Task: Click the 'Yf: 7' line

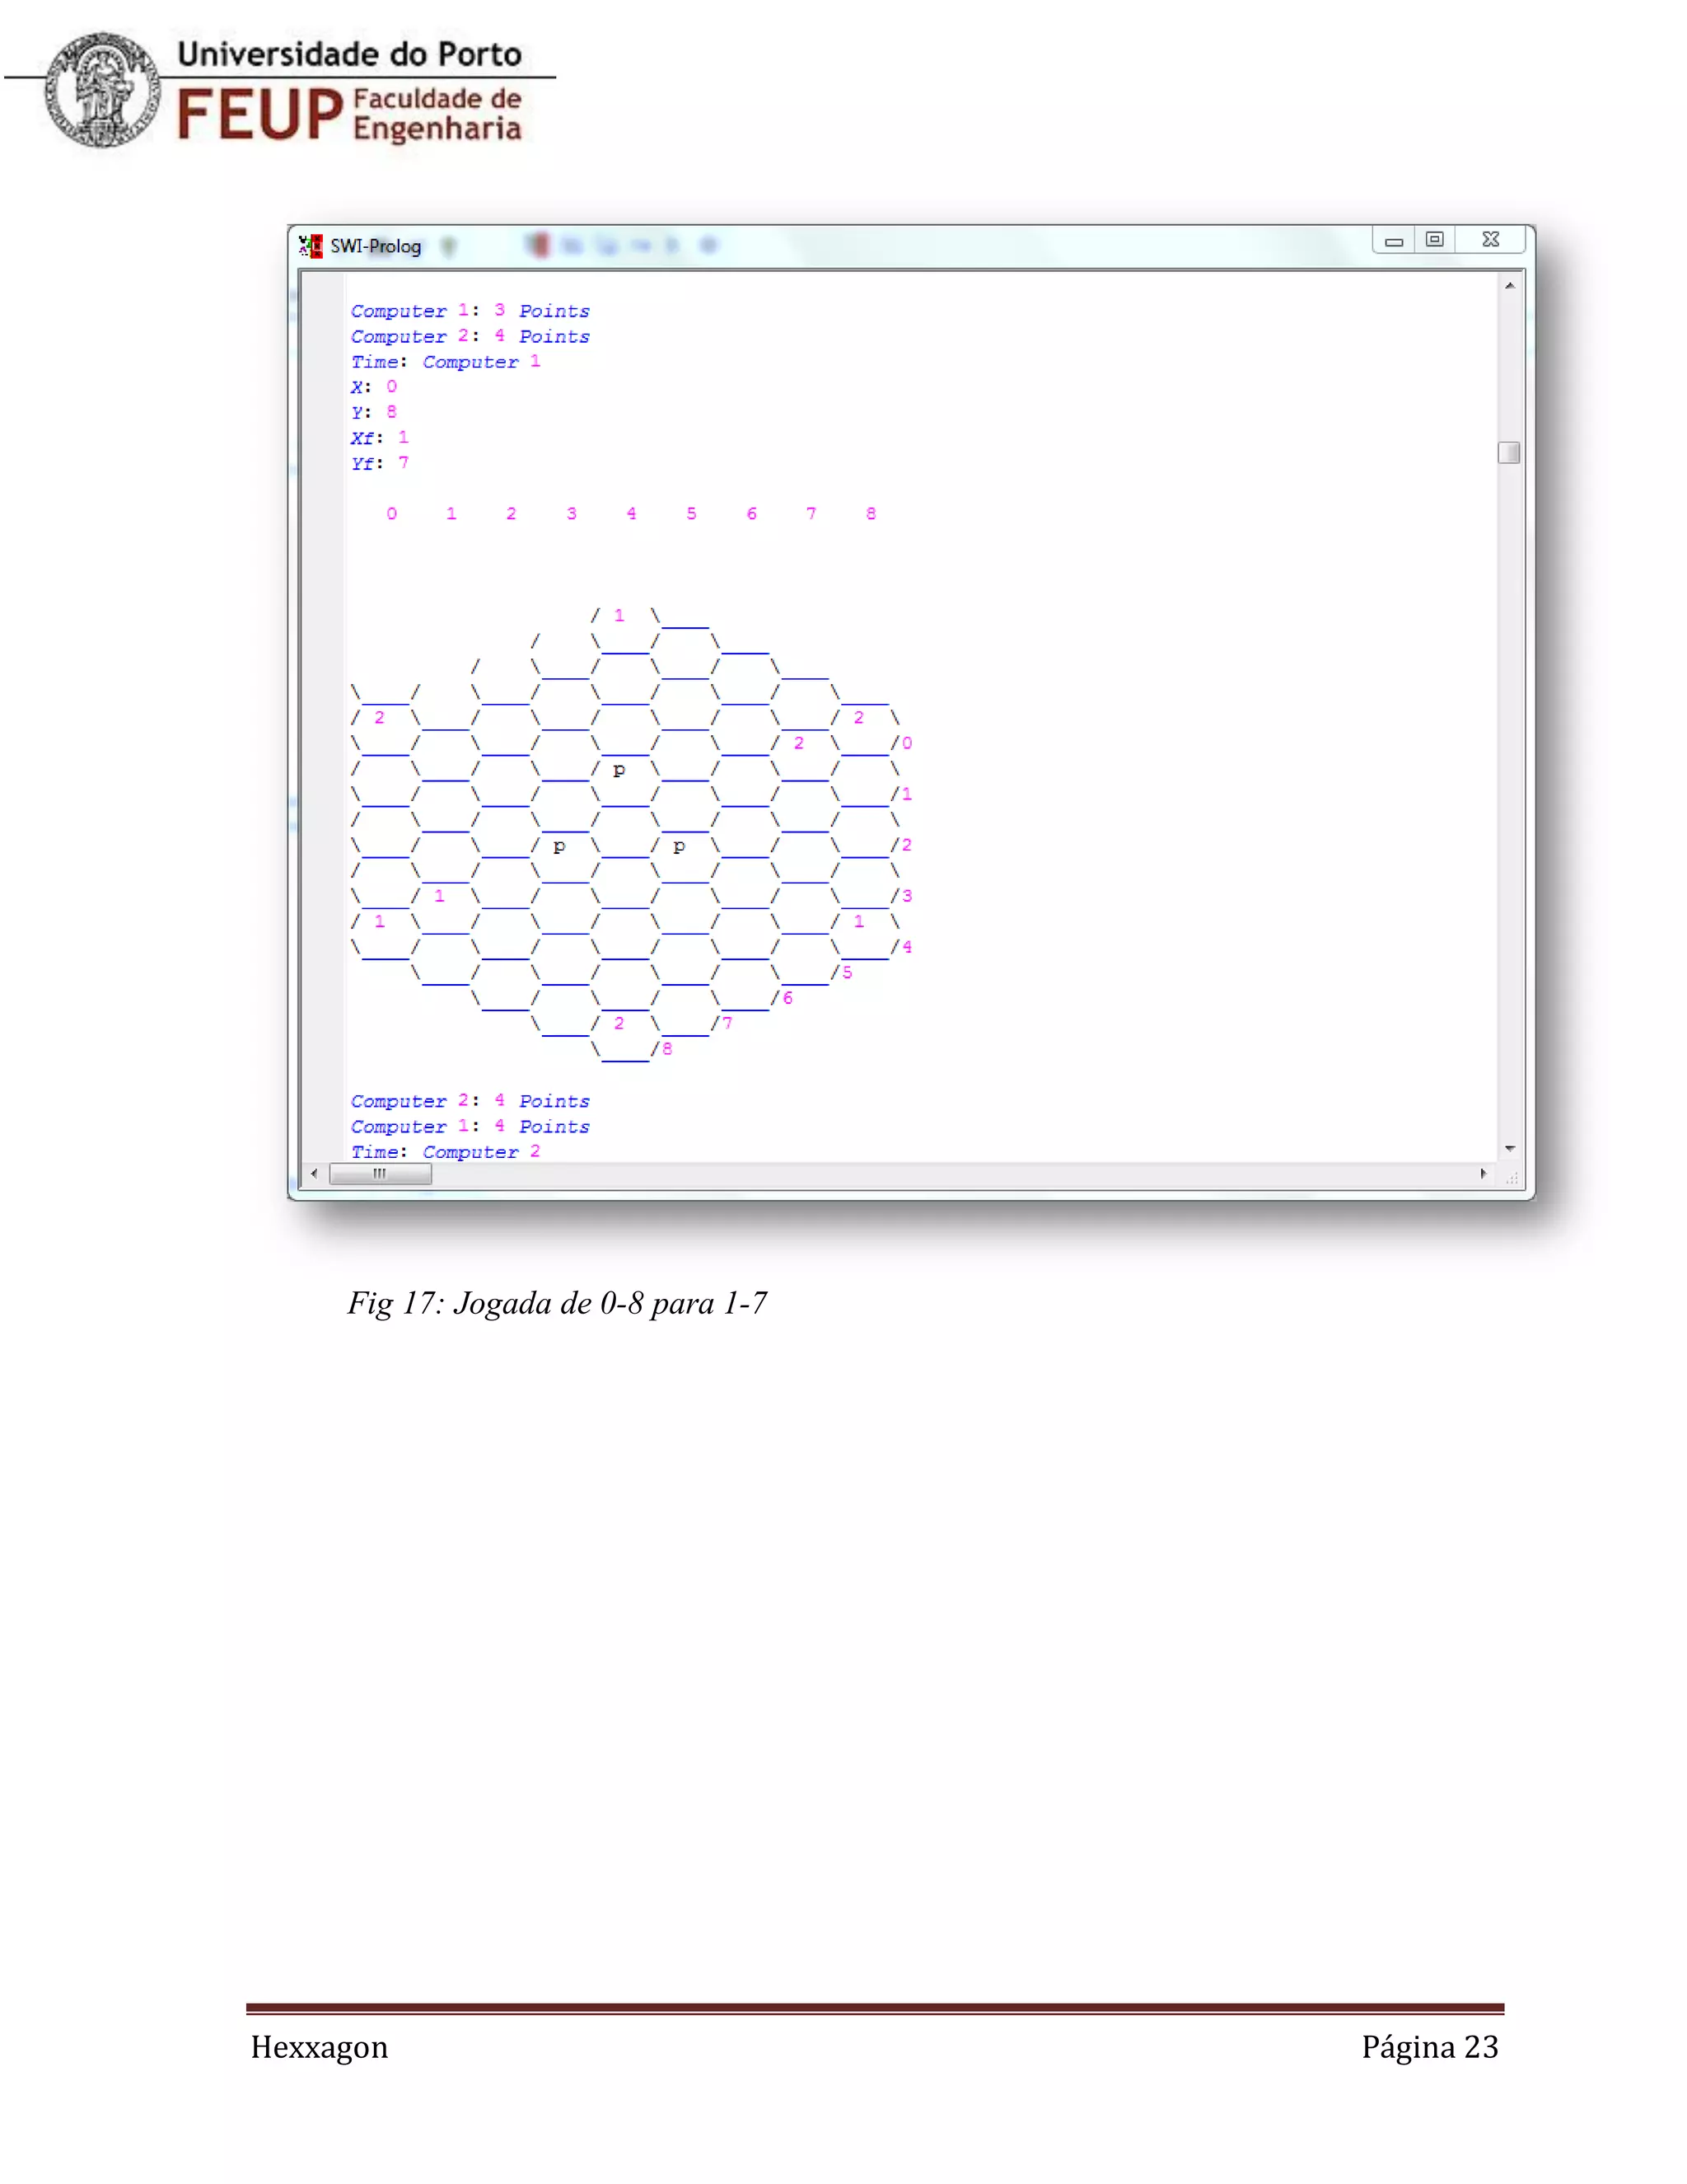Action: (x=380, y=463)
